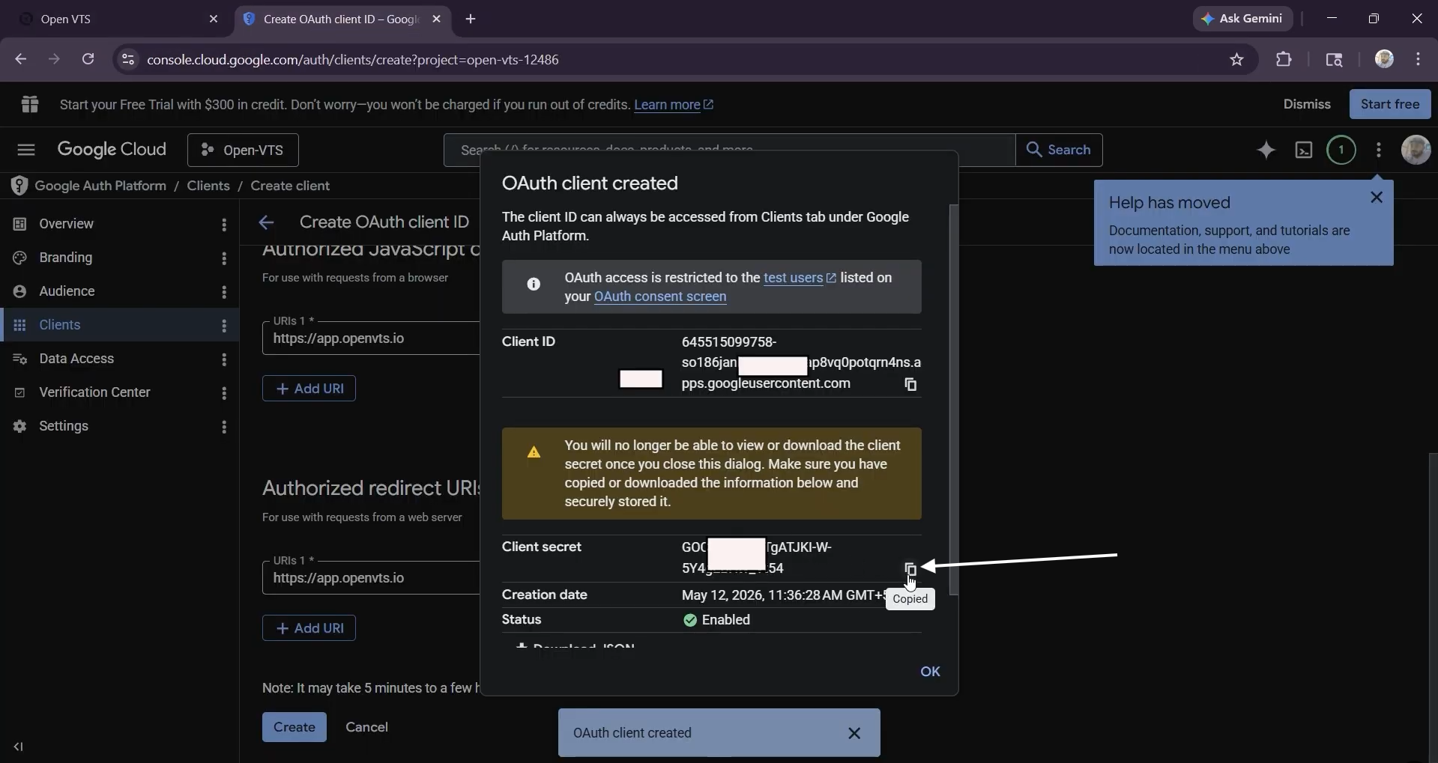Focus the redirect URIs 1 field
Screen dimensions: 1438x763
371,578
